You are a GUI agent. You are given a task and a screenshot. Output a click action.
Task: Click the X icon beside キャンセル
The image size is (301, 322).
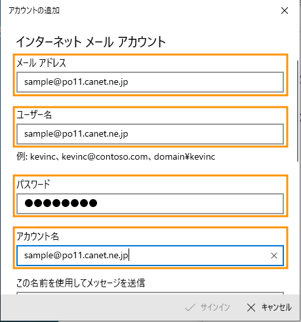(x=251, y=308)
